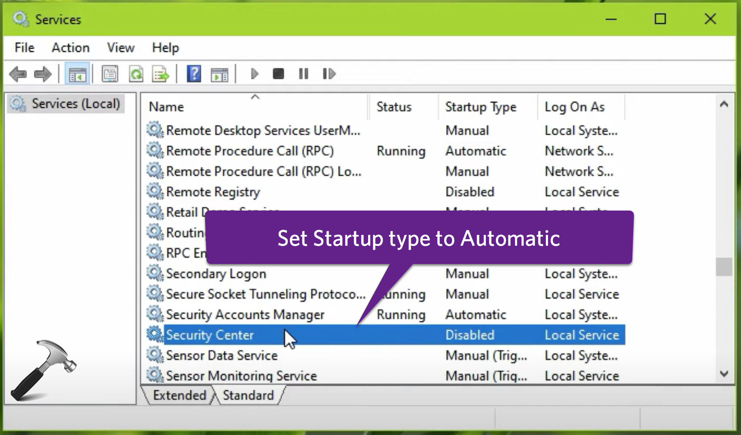Close the Services window
This screenshot has height=435, width=741.
point(710,19)
